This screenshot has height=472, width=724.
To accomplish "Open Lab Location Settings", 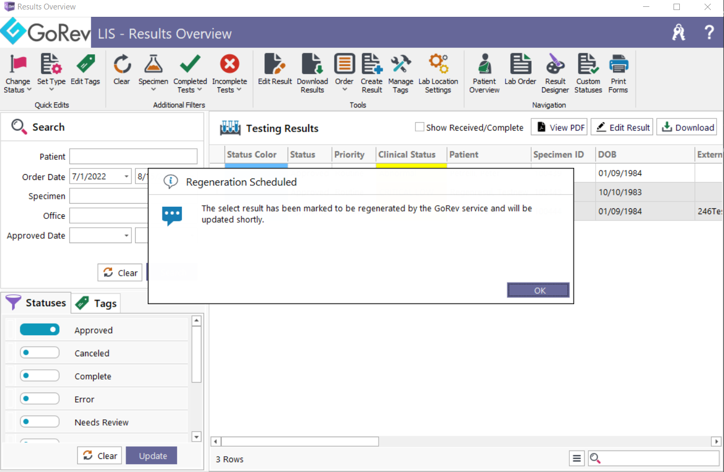I will pyautogui.click(x=439, y=74).
